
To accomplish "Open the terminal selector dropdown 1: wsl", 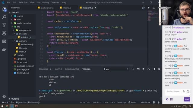I will tap(116, 69).
